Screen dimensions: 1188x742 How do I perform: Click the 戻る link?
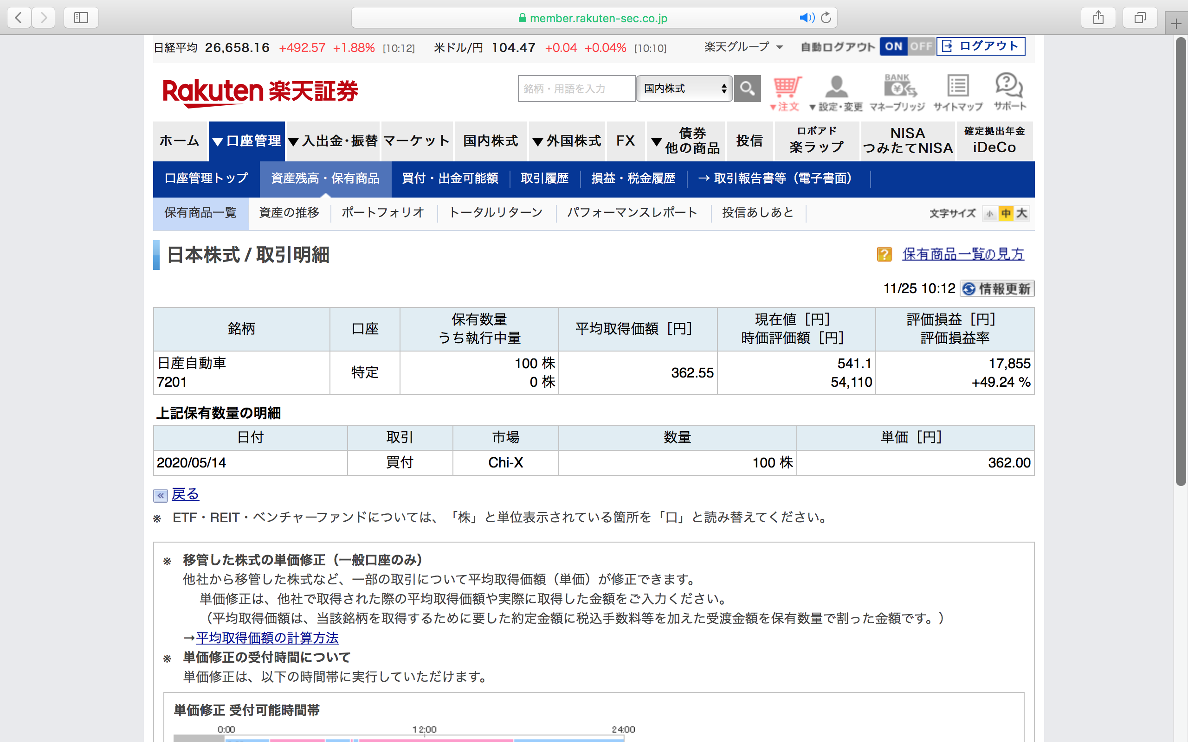(185, 494)
